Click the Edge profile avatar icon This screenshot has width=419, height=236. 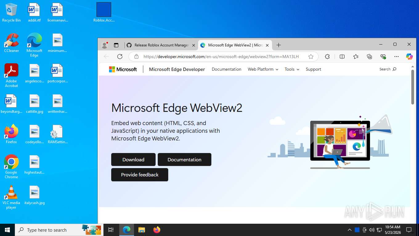pos(105,45)
